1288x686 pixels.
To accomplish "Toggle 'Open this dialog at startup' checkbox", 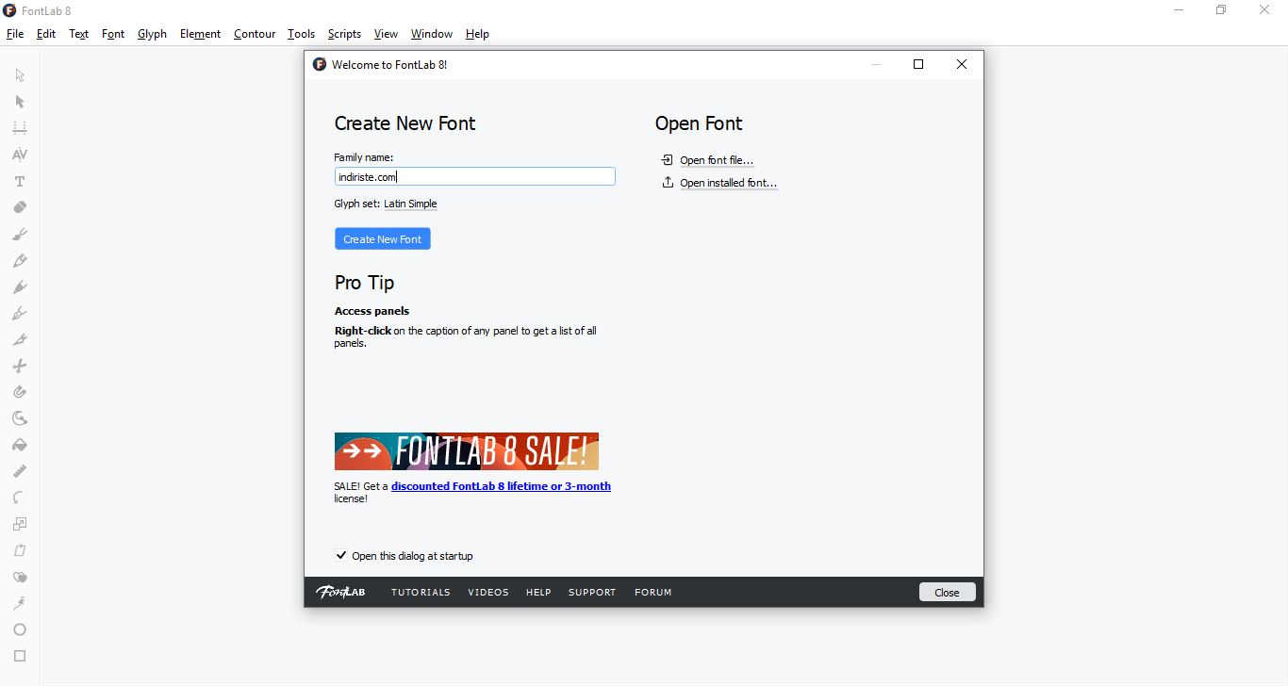I will (x=341, y=556).
